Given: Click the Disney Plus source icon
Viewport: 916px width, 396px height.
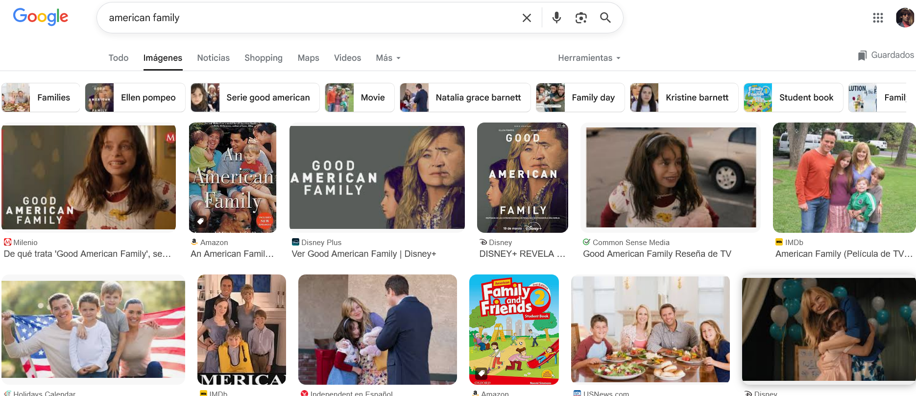Looking at the screenshot, I should pyautogui.click(x=295, y=242).
